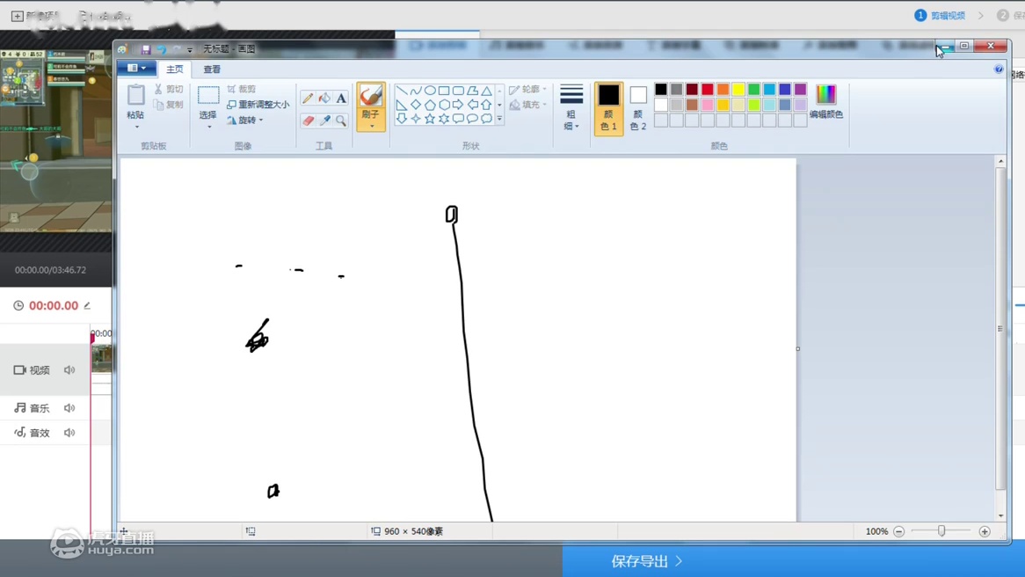Switch to the Home (主页) tab

click(x=175, y=69)
